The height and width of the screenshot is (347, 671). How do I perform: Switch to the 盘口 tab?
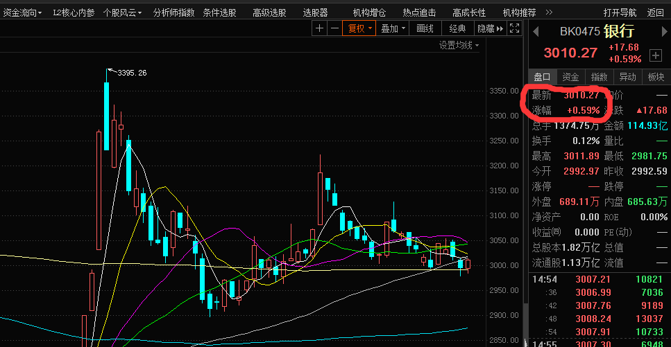tap(542, 78)
